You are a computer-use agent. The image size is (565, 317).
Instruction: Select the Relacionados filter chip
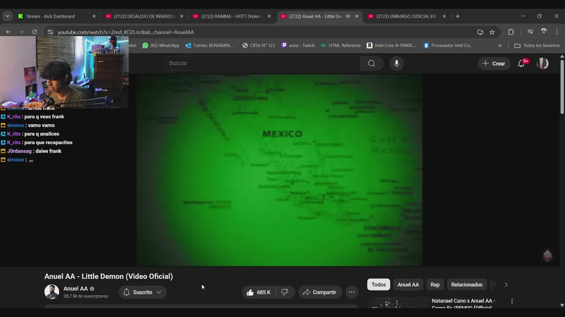467,285
